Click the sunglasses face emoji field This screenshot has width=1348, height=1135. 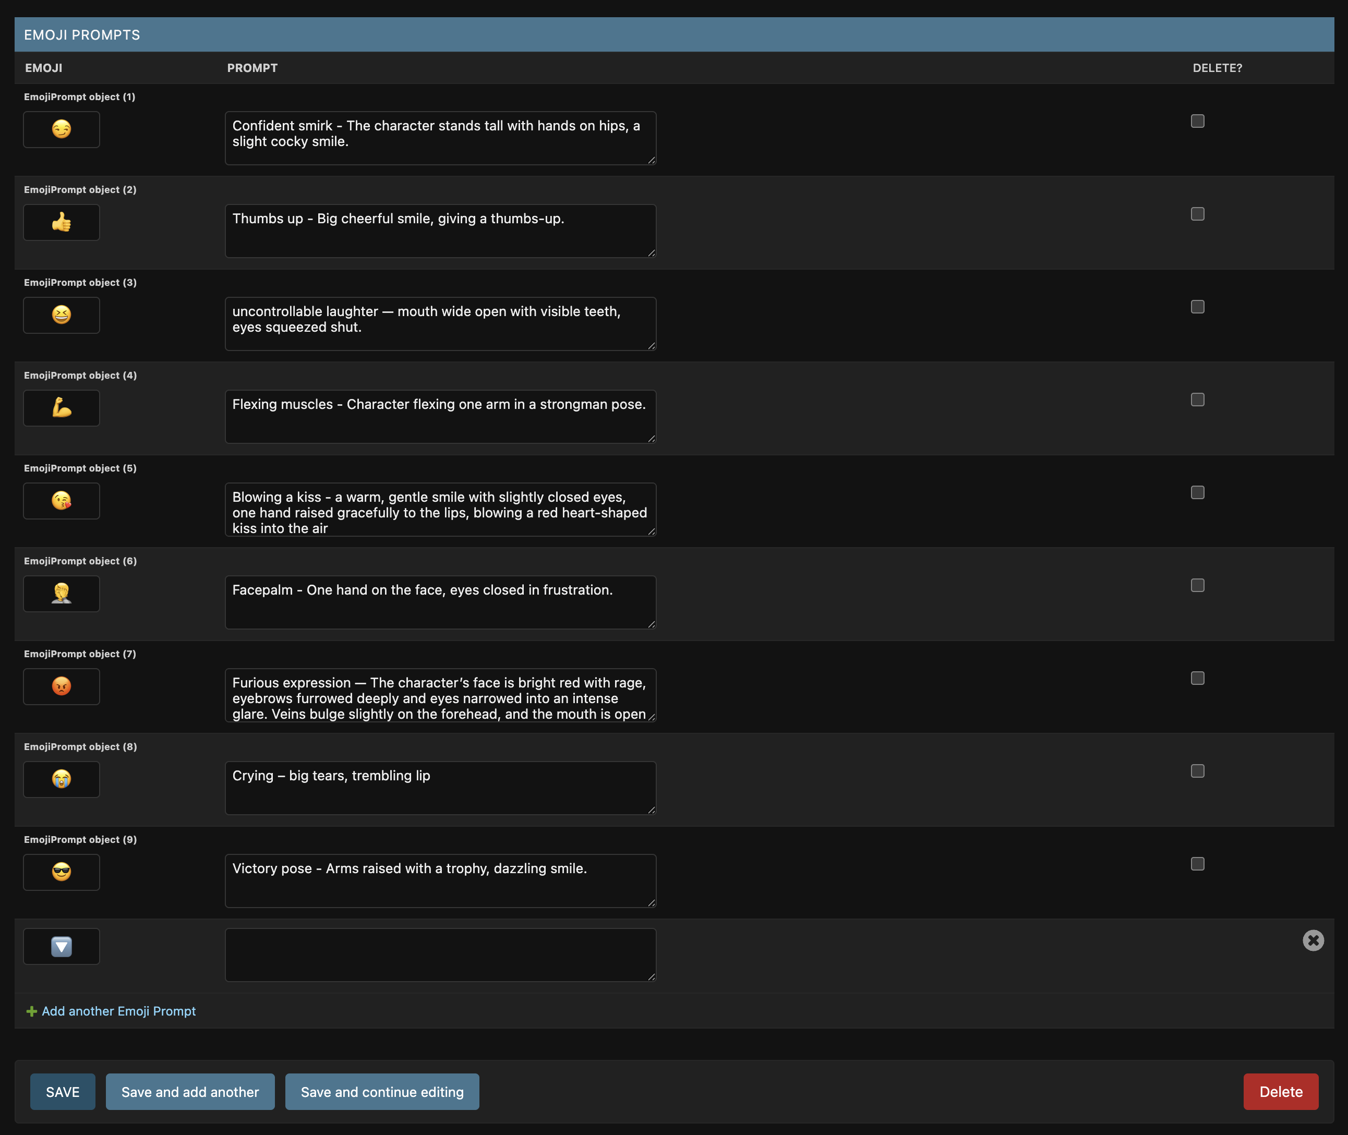click(x=61, y=872)
